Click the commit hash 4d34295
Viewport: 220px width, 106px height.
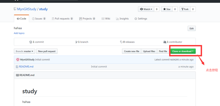pos(175,60)
